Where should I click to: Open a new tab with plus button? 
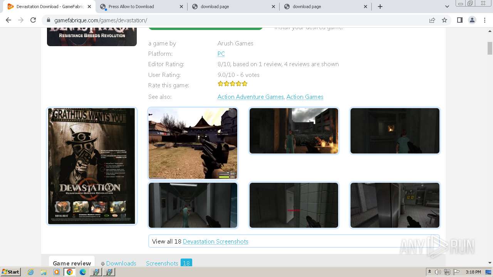tap(380, 7)
